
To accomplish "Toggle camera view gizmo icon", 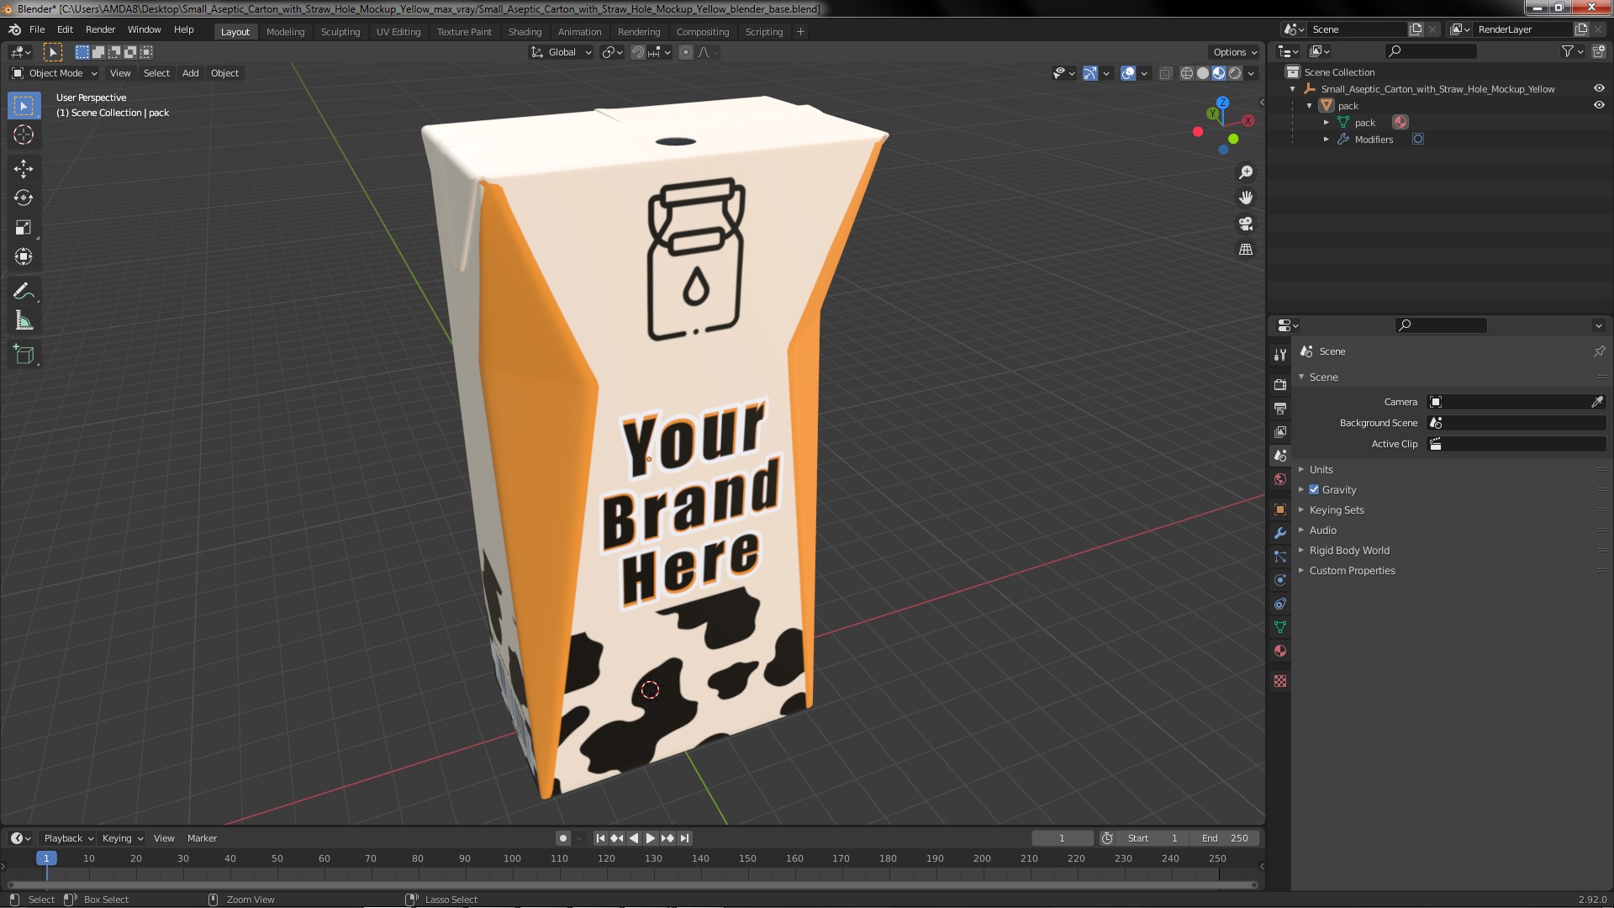I will [x=1246, y=224].
